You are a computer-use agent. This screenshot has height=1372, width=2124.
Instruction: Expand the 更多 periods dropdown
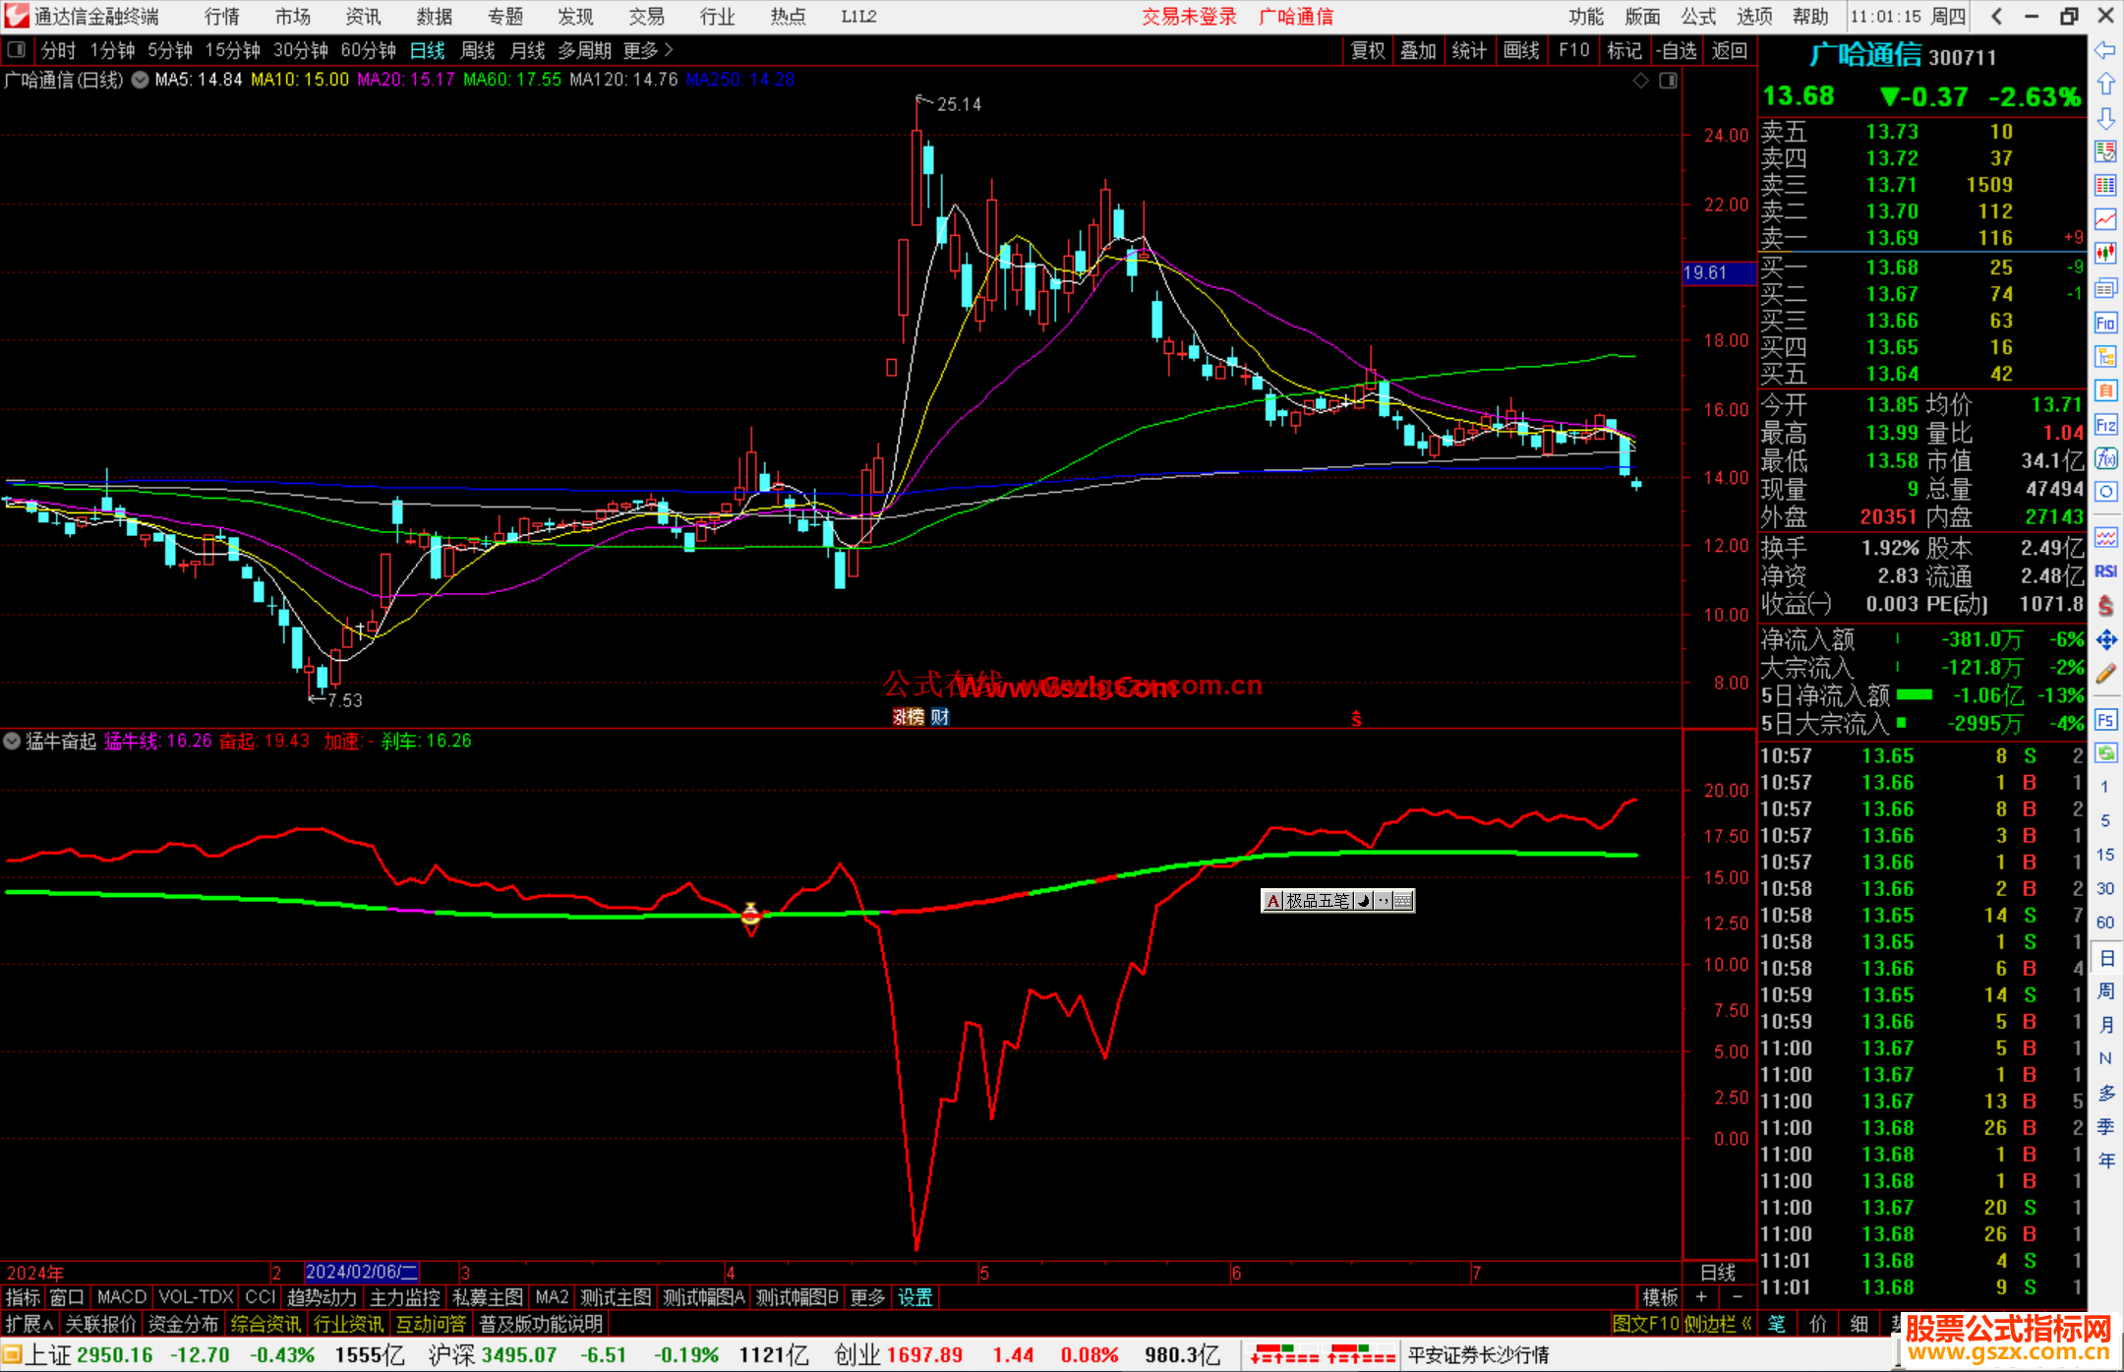(647, 50)
